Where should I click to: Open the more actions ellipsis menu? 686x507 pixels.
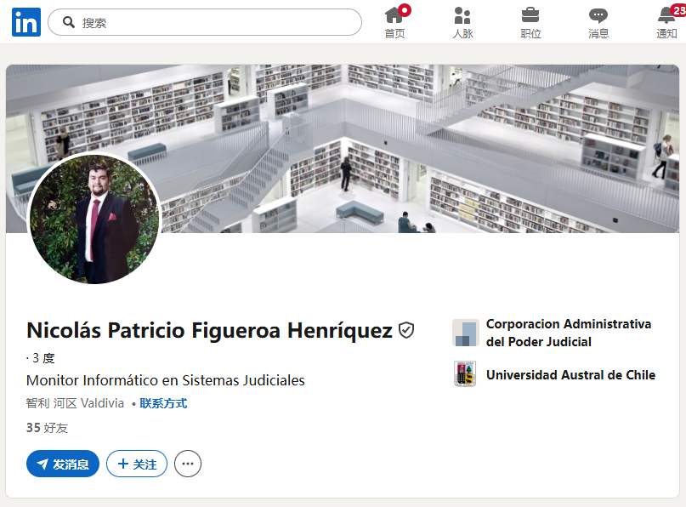pyautogui.click(x=188, y=464)
